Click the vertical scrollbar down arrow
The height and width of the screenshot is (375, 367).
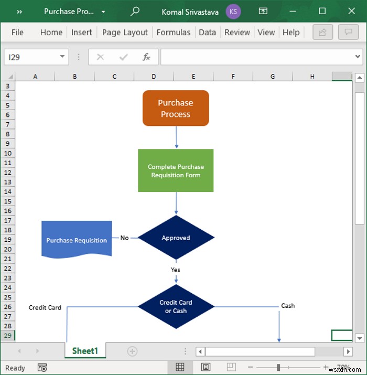[360, 338]
